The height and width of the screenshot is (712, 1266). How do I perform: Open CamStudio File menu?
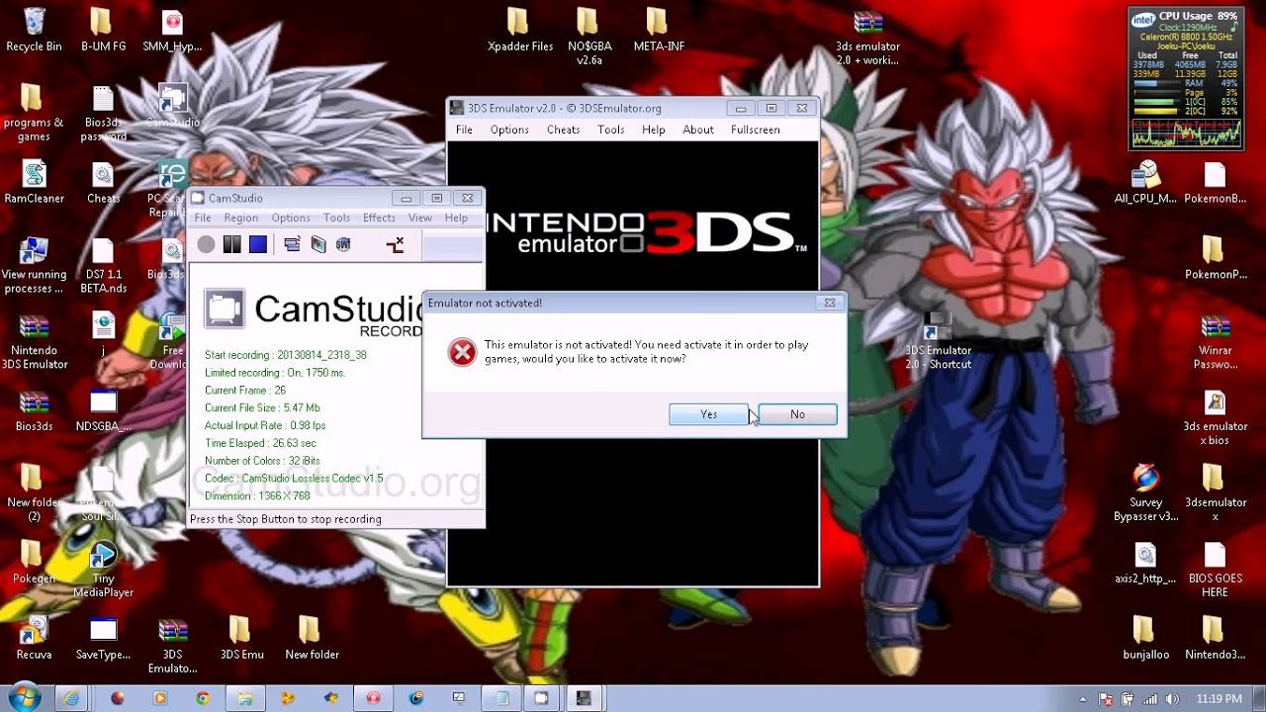[x=203, y=218]
